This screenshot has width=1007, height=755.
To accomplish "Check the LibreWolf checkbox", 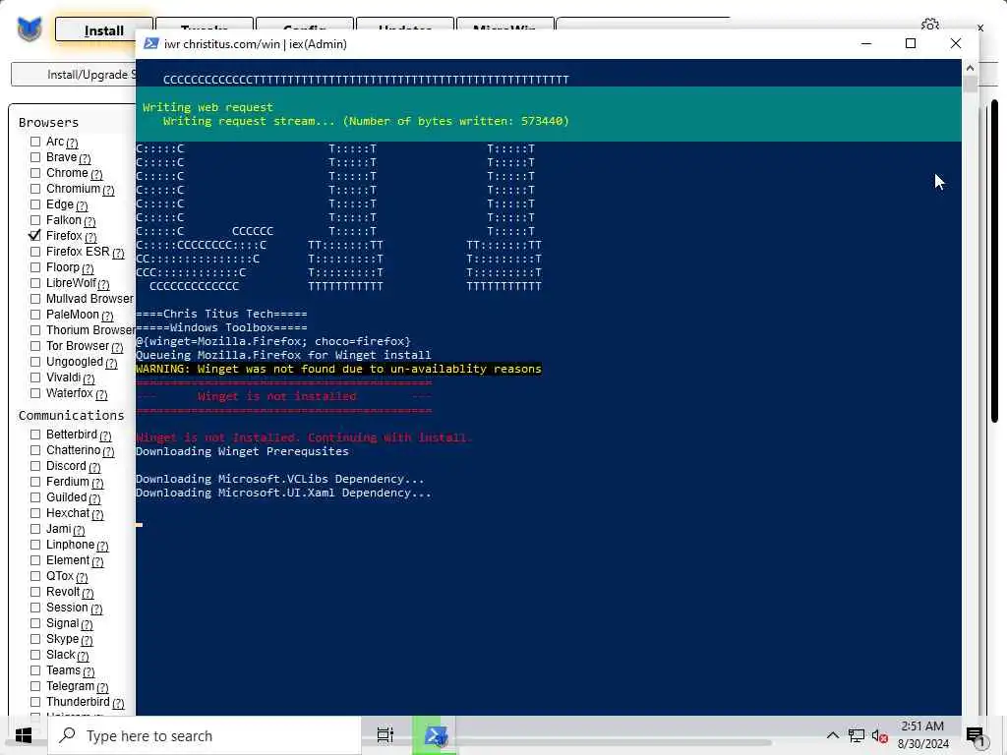I will click(35, 283).
